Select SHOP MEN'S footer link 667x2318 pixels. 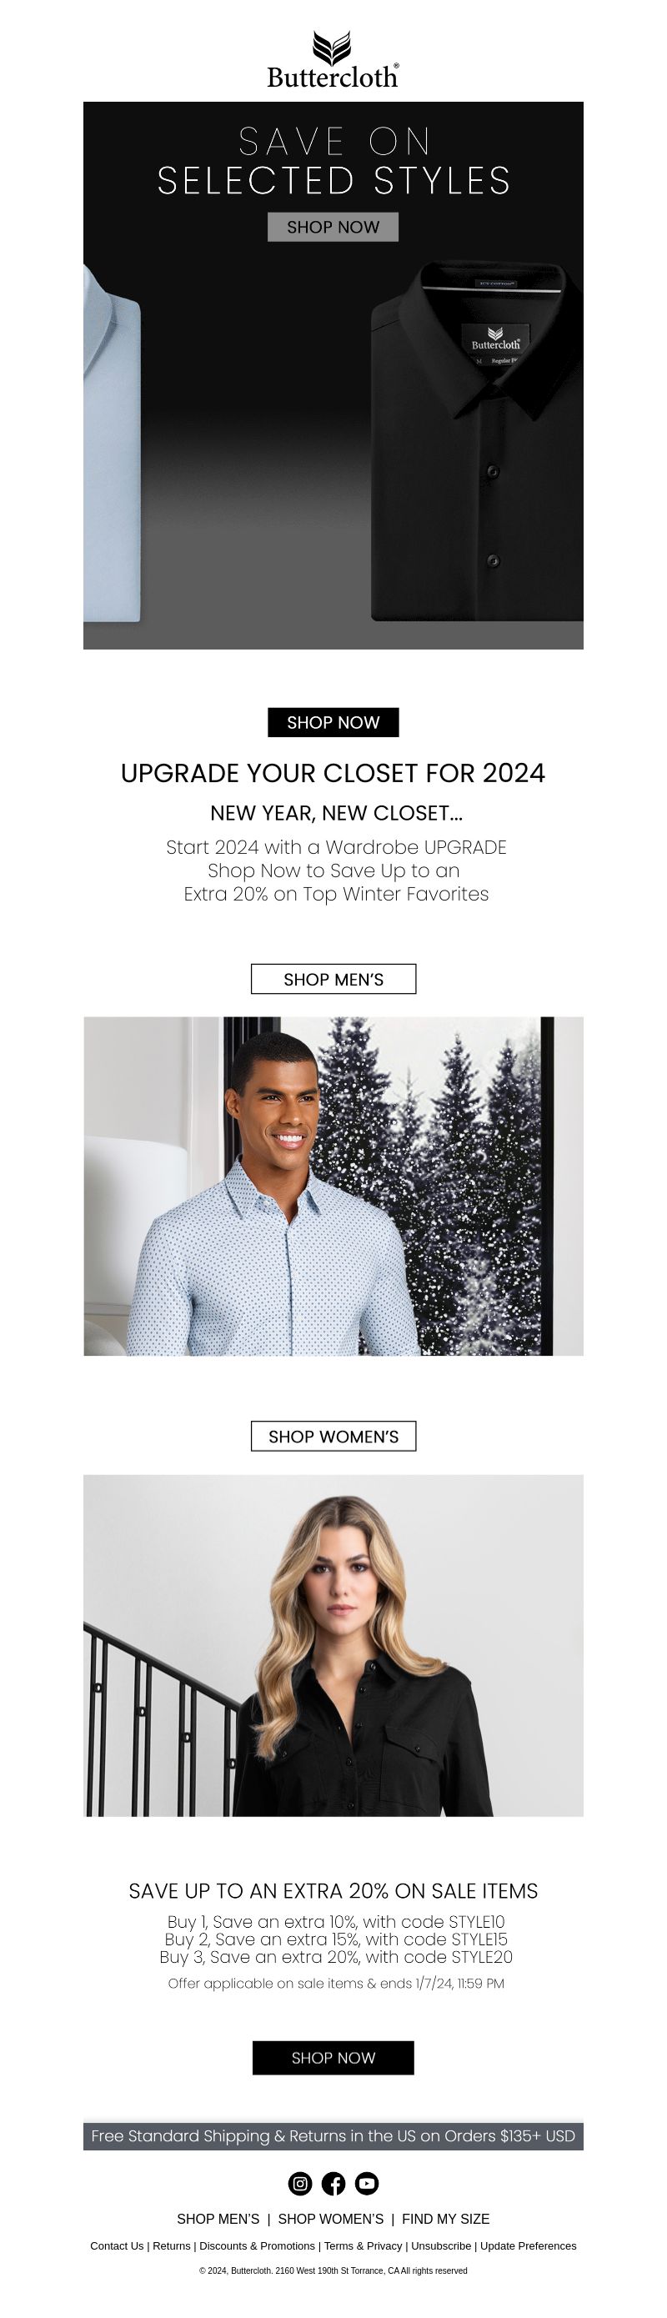[x=218, y=2219]
